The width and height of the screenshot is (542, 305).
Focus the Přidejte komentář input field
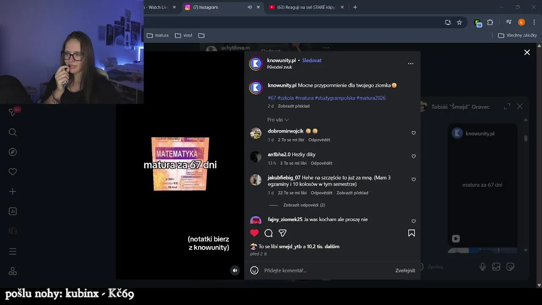coord(326,270)
